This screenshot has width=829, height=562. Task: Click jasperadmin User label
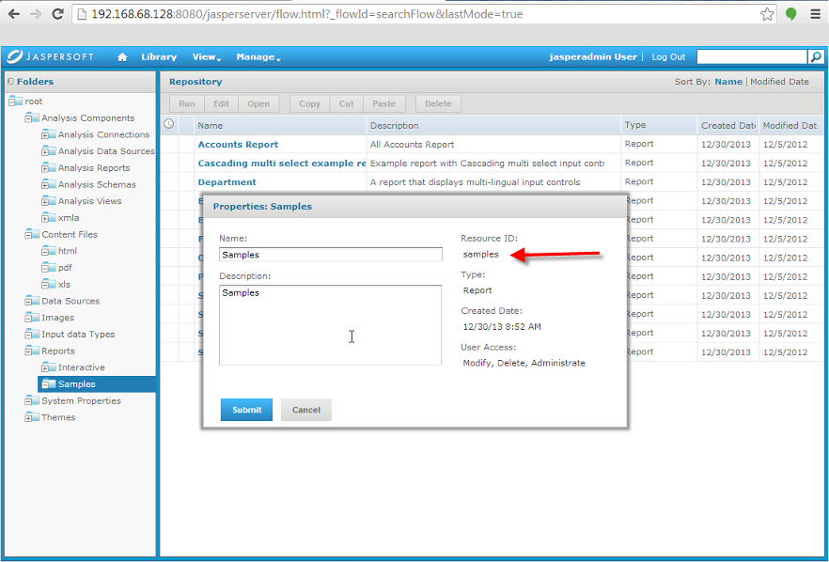pos(593,57)
